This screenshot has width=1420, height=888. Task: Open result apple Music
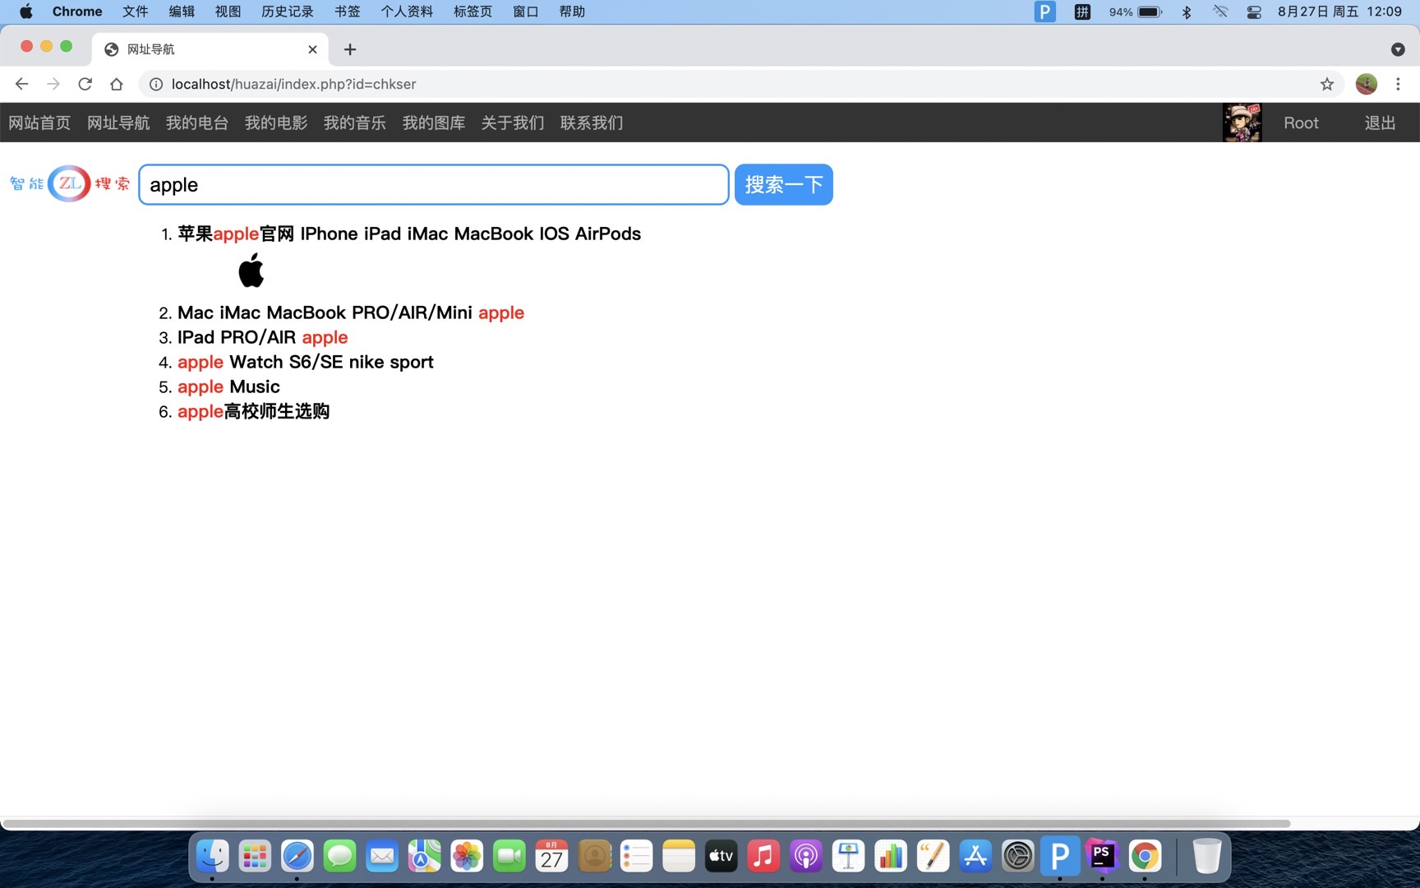coord(228,386)
